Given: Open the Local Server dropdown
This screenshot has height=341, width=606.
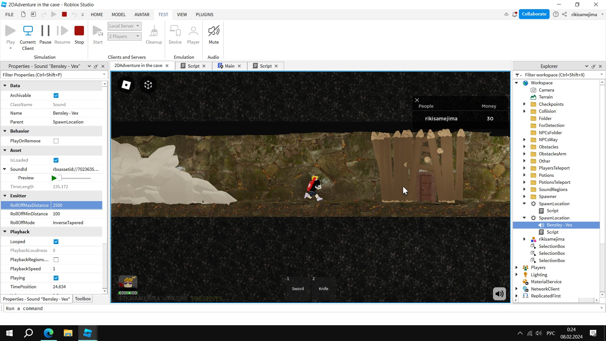Looking at the screenshot, I should pos(124,26).
